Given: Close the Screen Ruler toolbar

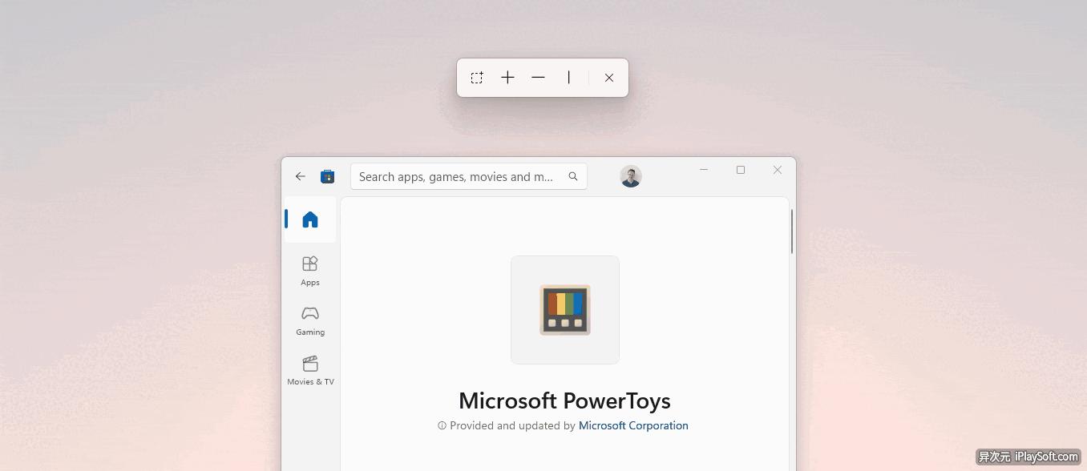Looking at the screenshot, I should [x=608, y=77].
